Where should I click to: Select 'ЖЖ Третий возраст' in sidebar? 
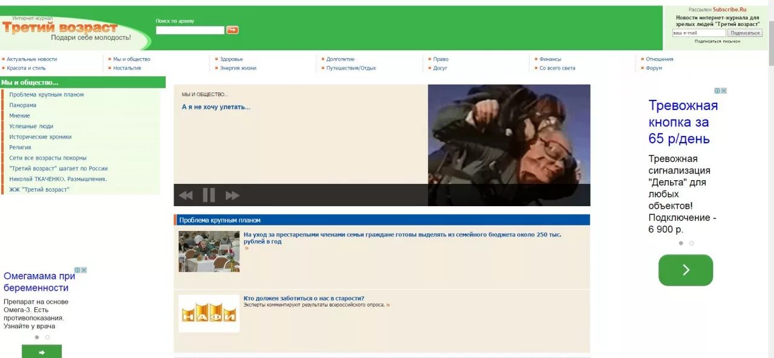click(39, 190)
